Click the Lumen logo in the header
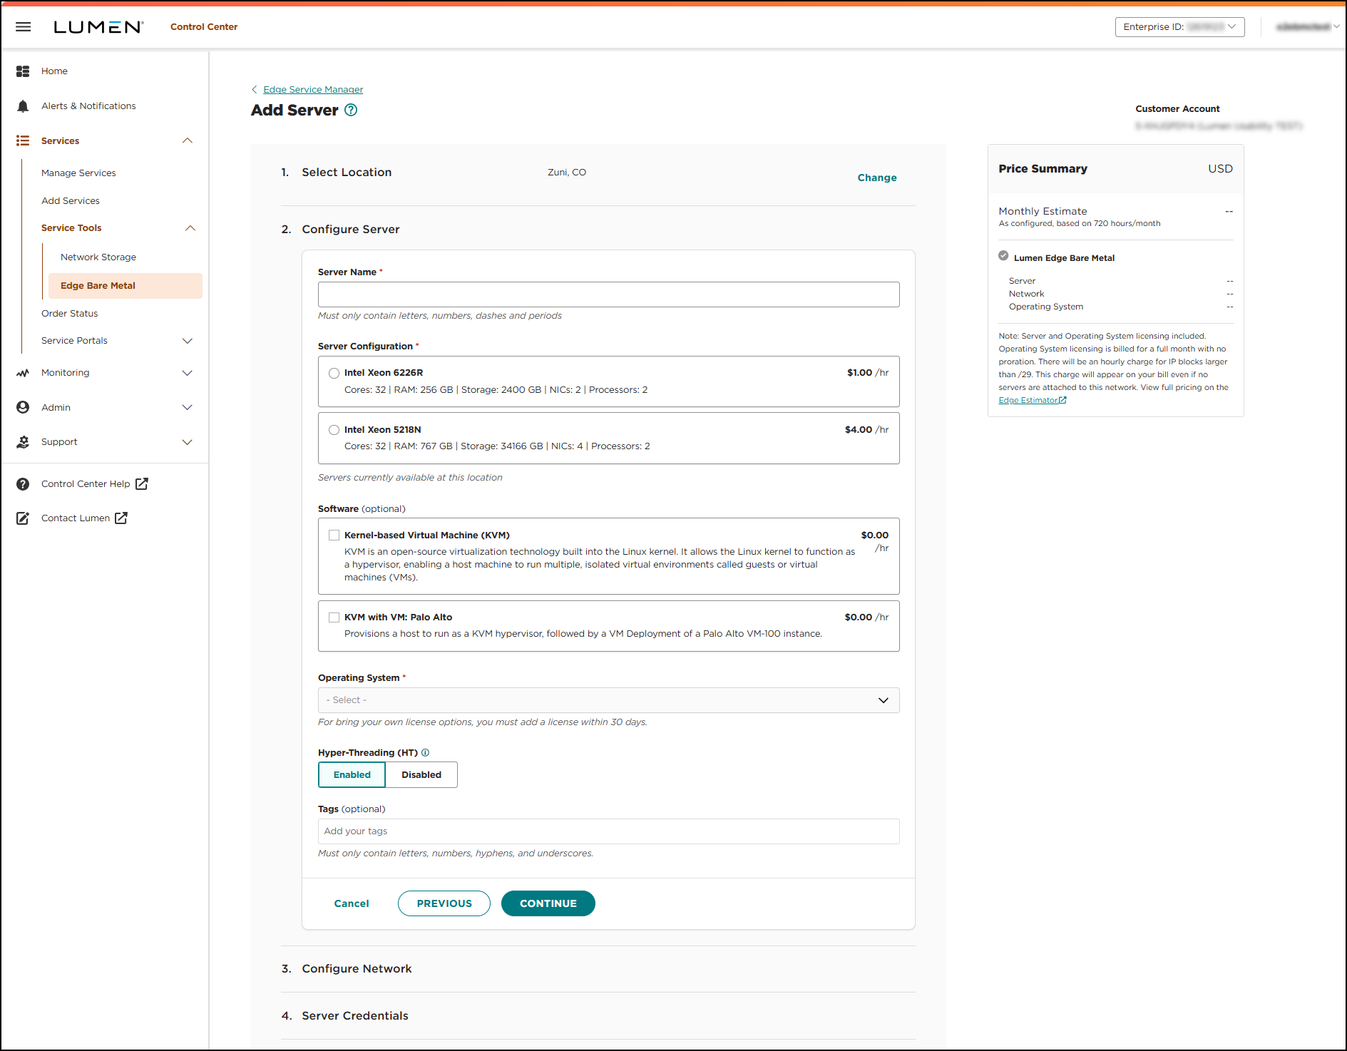The height and width of the screenshot is (1051, 1347). [98, 26]
